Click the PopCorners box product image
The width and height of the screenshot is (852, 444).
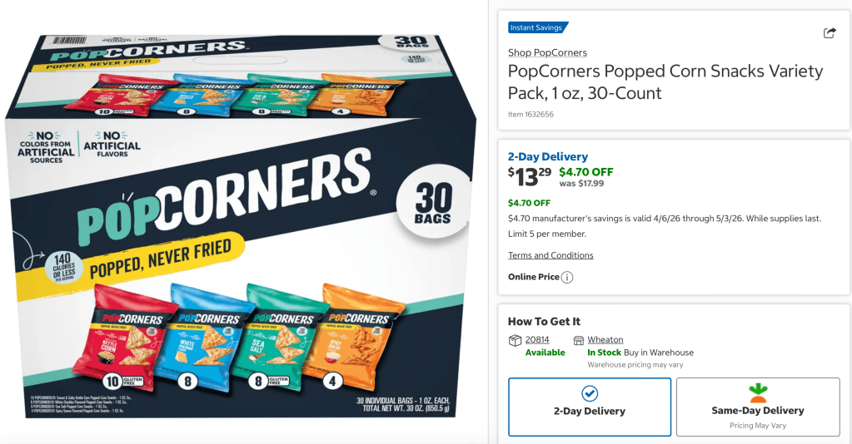[239, 225]
